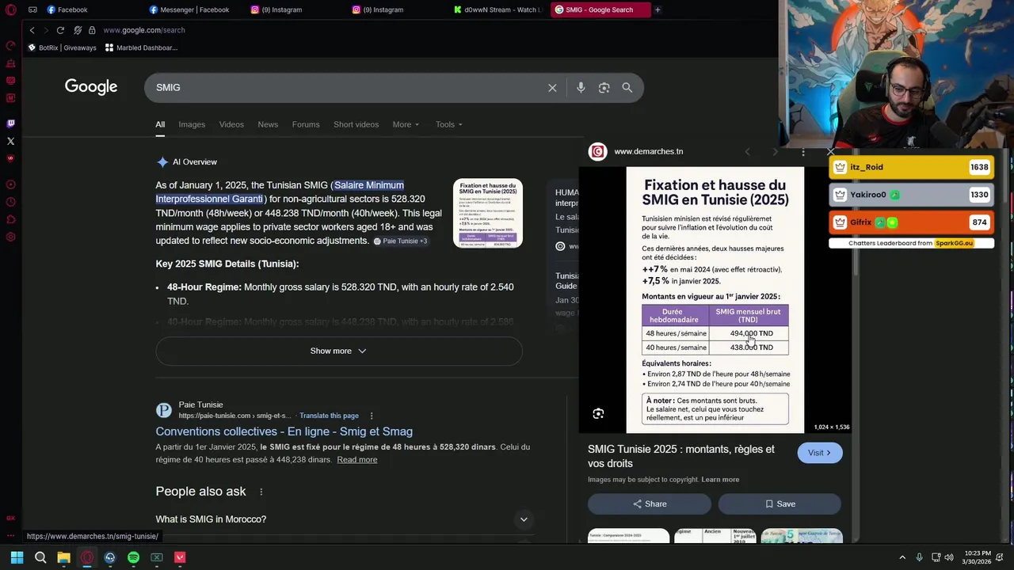The width and height of the screenshot is (1014, 570).
Task: Open three-dot menu beside Paie Tunisie result
Action: 372,416
